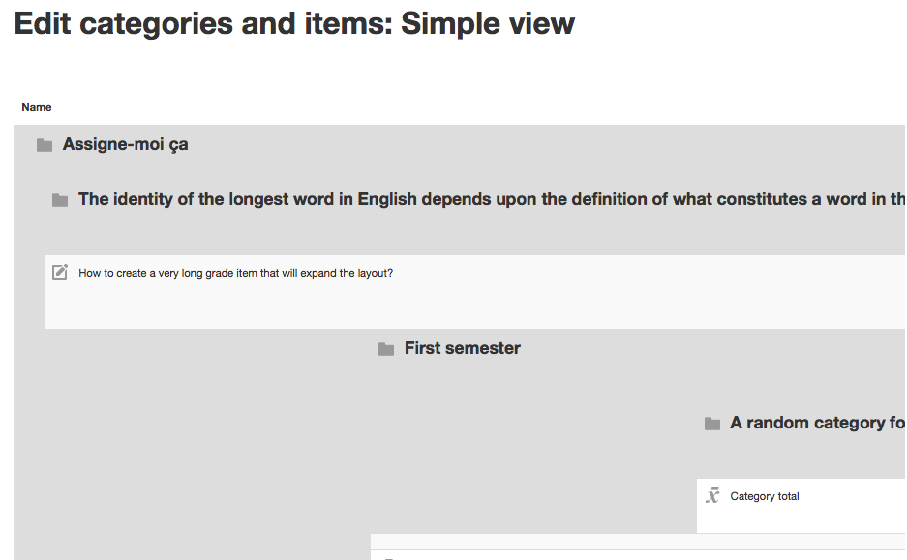Click folder icon of A random category
Image resolution: width=907 pixels, height=560 pixels.
(712, 424)
